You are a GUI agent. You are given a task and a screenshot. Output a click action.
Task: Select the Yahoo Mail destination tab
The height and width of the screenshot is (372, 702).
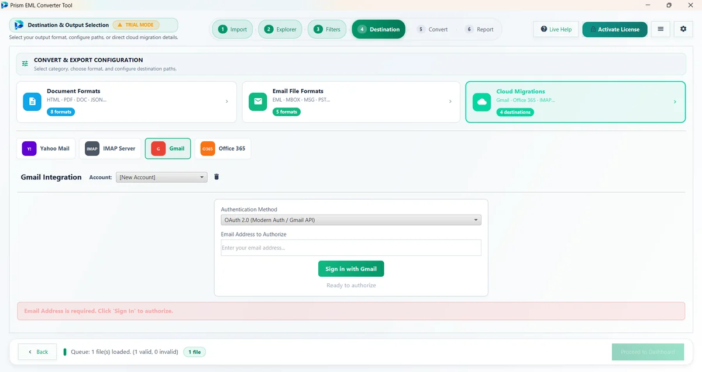(46, 148)
